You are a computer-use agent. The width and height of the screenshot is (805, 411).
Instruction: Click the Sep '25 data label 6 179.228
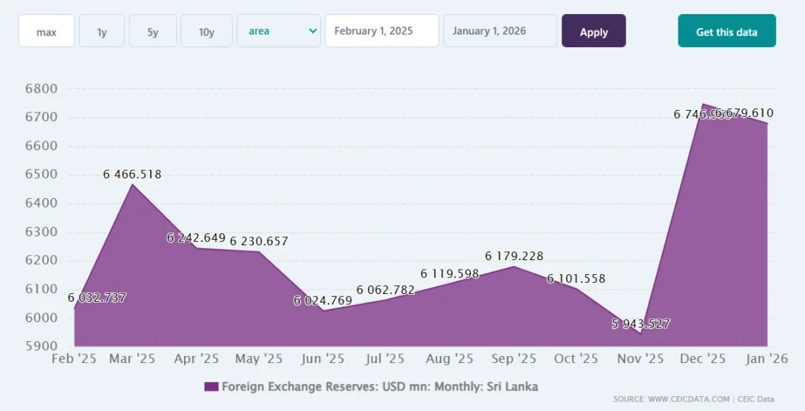pos(514,256)
